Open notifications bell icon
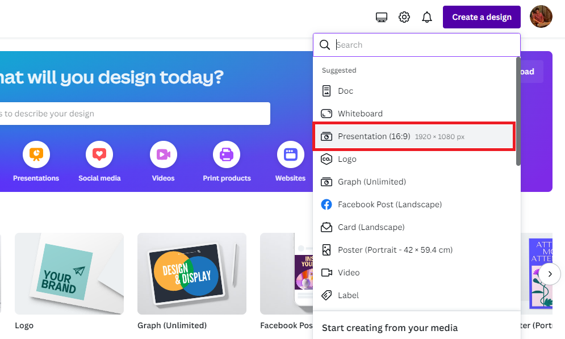This screenshot has height=339, width=565. tap(427, 17)
